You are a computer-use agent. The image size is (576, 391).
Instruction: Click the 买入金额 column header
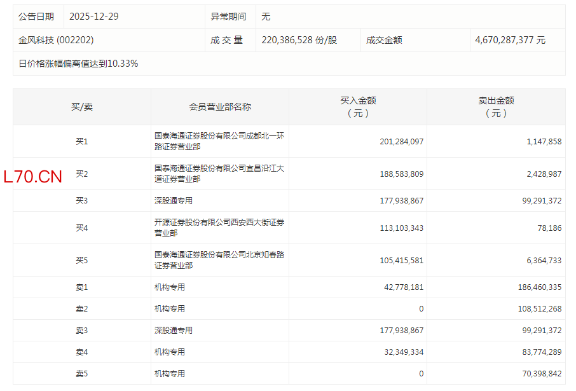(x=358, y=107)
